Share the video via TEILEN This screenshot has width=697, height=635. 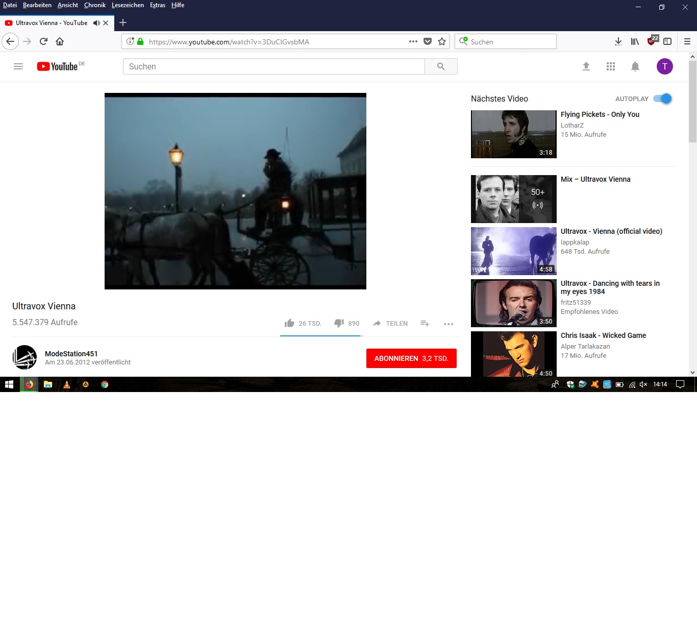tap(390, 323)
